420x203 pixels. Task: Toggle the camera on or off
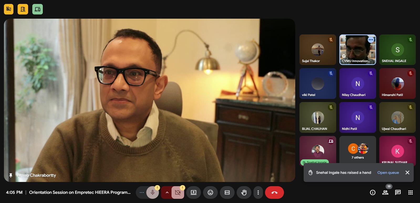click(178, 192)
